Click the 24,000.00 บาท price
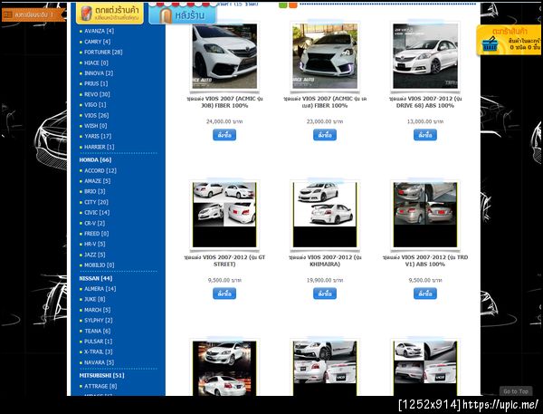 (224, 121)
